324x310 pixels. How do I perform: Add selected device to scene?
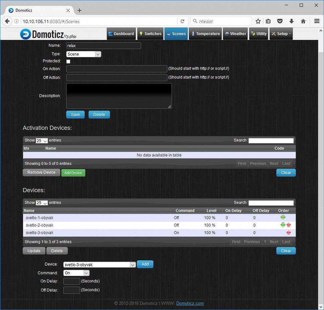click(x=145, y=264)
